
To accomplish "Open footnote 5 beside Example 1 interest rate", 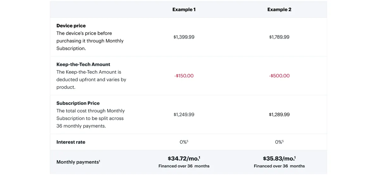I will 187,141.
